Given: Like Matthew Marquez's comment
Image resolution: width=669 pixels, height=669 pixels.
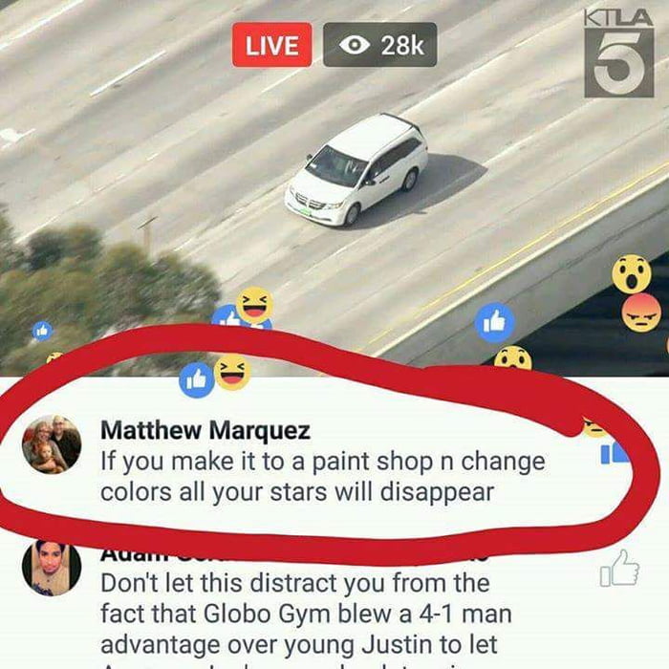Looking at the screenshot, I should (615, 453).
